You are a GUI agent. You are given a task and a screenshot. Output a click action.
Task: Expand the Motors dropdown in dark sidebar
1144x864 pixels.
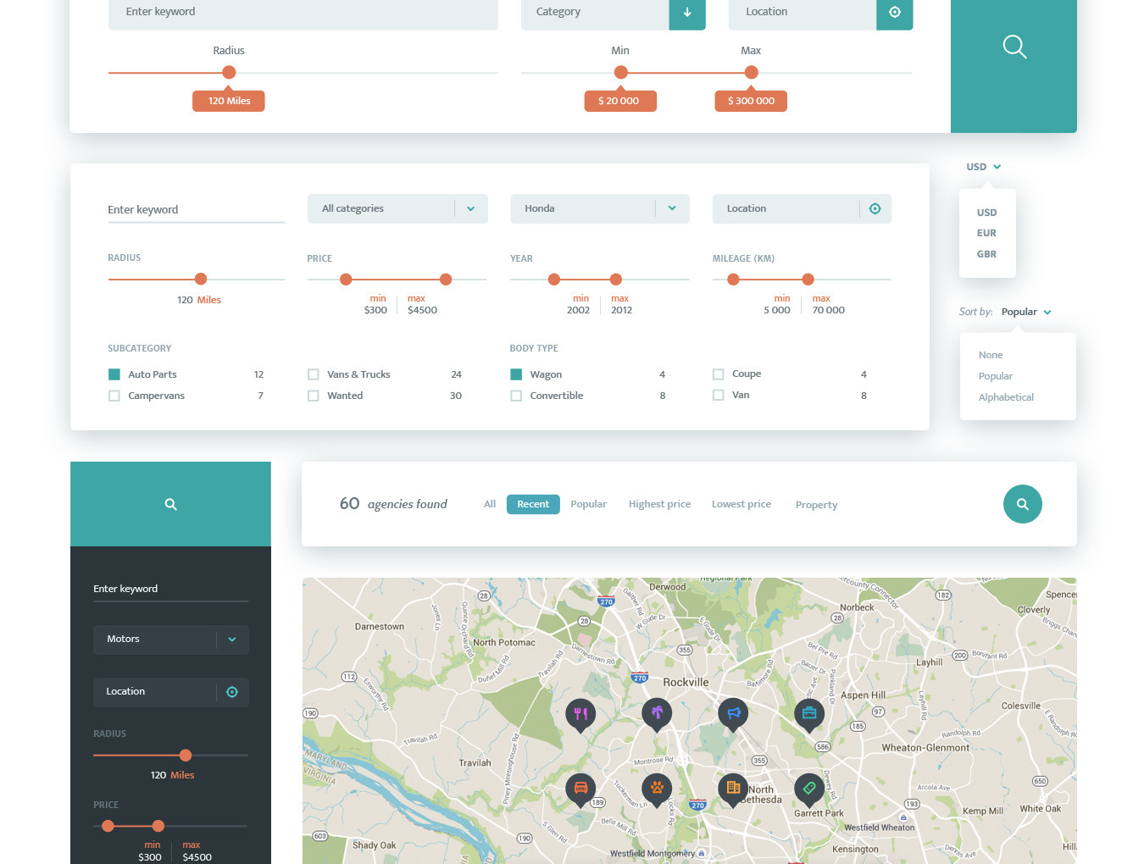tap(231, 640)
